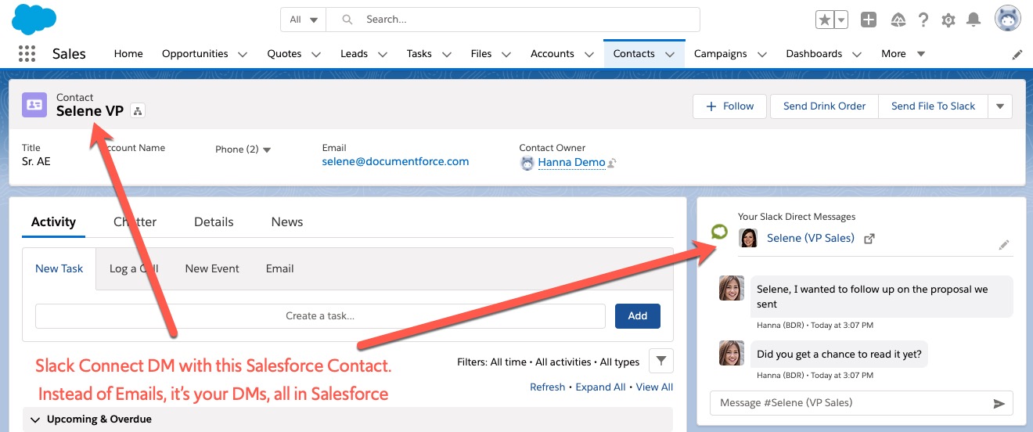
Task: Click the View All link
Action: 654,387
